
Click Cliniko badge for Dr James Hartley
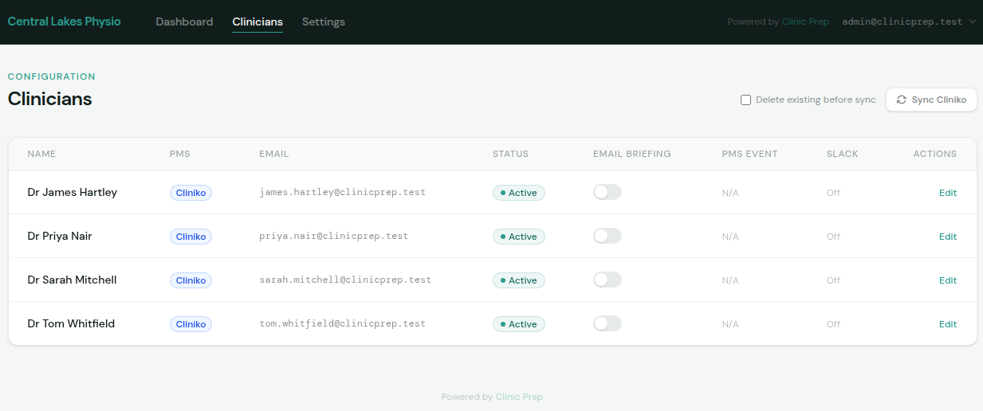[x=191, y=193]
